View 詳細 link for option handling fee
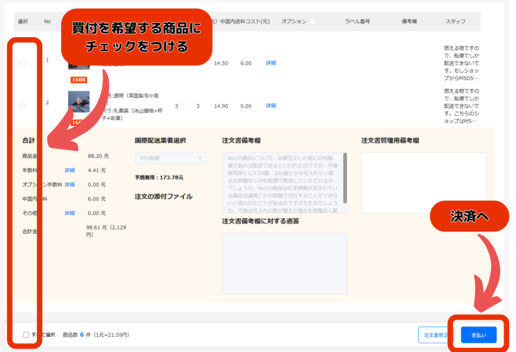Viewport: 516px width, 352px height. pyautogui.click(x=70, y=185)
